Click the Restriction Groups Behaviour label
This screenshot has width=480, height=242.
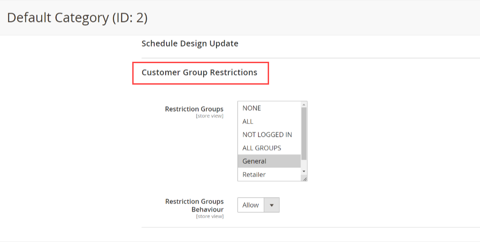tap(194, 205)
